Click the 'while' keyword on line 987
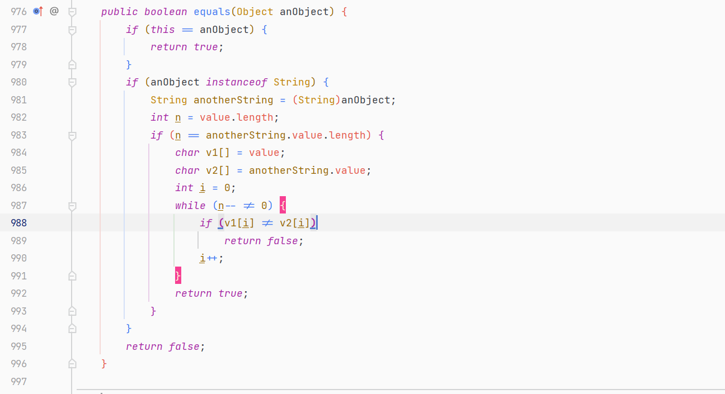The width and height of the screenshot is (725, 394). (190, 206)
